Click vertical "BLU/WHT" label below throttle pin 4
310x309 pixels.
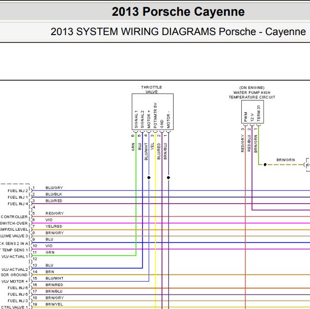point(146,151)
